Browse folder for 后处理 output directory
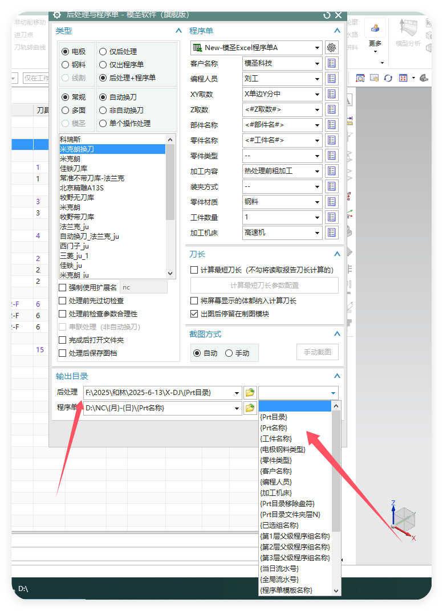The height and width of the screenshot is (611, 443). (x=250, y=392)
